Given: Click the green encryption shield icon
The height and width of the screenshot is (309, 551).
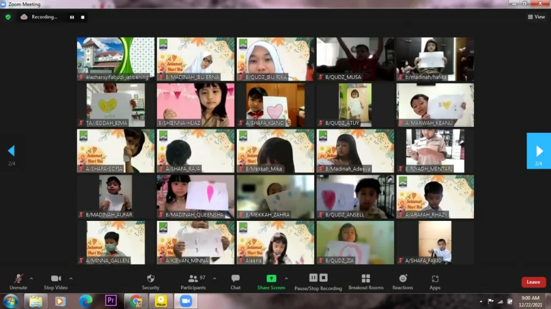Looking at the screenshot, I should pyautogui.click(x=8, y=17).
